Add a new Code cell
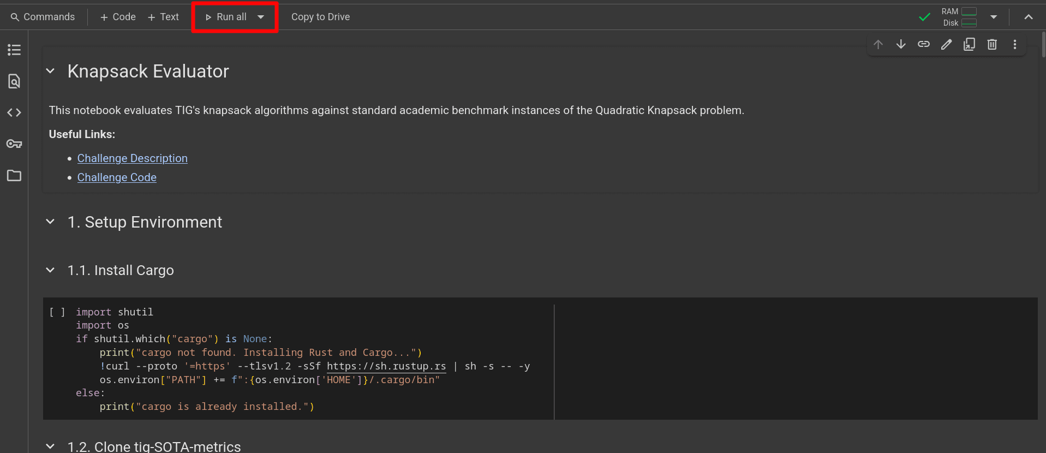 pos(118,17)
